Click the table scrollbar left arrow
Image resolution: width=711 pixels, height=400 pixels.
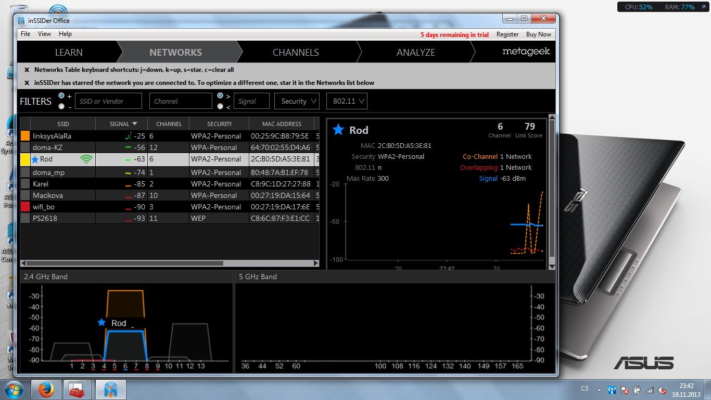point(23,264)
